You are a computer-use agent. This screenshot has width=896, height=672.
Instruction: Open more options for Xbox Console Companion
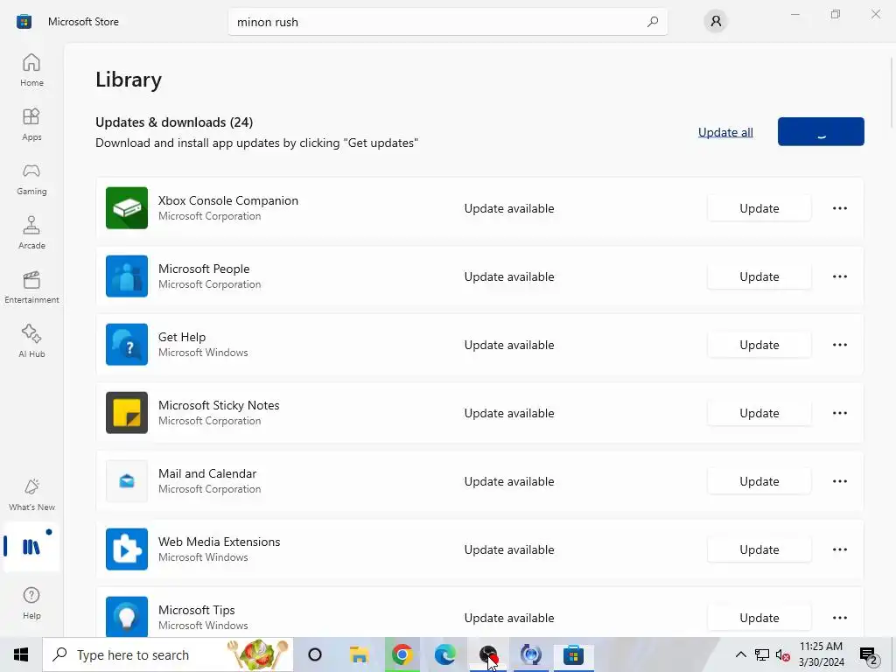coord(839,208)
